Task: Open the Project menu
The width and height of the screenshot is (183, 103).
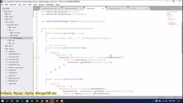Action: tap(41, 5)
